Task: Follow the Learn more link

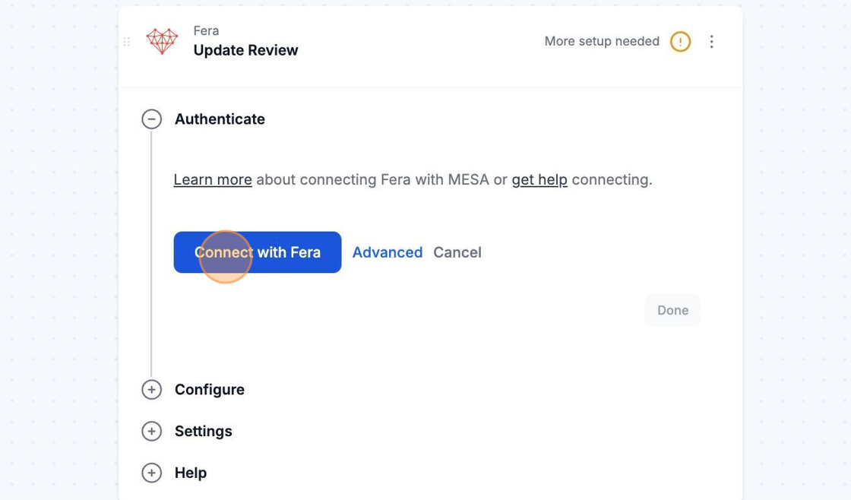Action: point(213,180)
